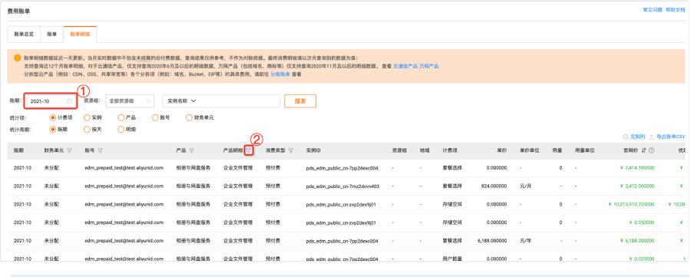Click unit price 824.000000
691x277 pixels.
(494, 186)
